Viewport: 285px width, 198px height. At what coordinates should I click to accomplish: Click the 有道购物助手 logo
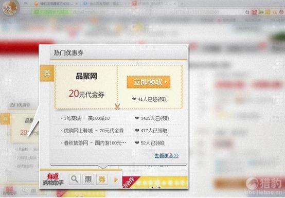[53, 179]
